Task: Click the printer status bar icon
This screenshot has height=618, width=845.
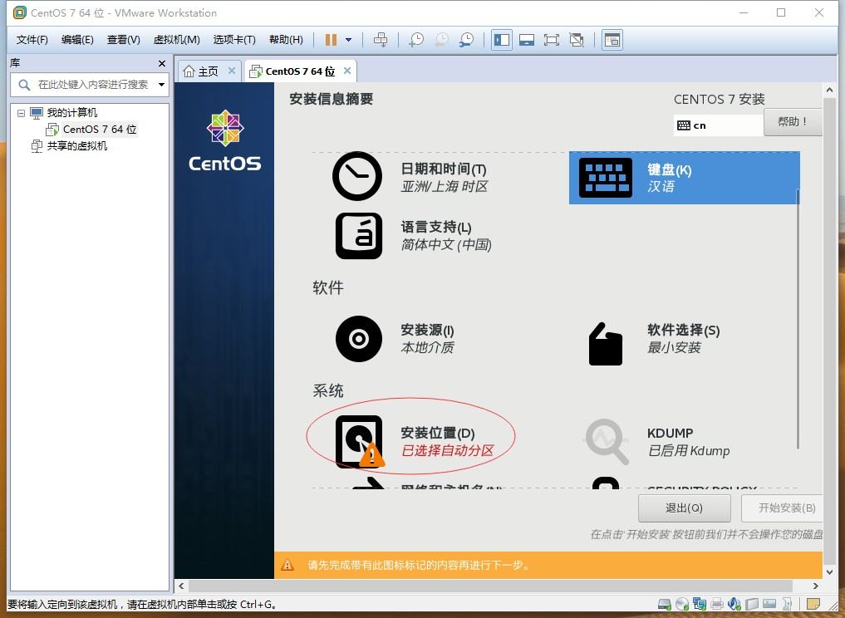Action: tap(717, 604)
